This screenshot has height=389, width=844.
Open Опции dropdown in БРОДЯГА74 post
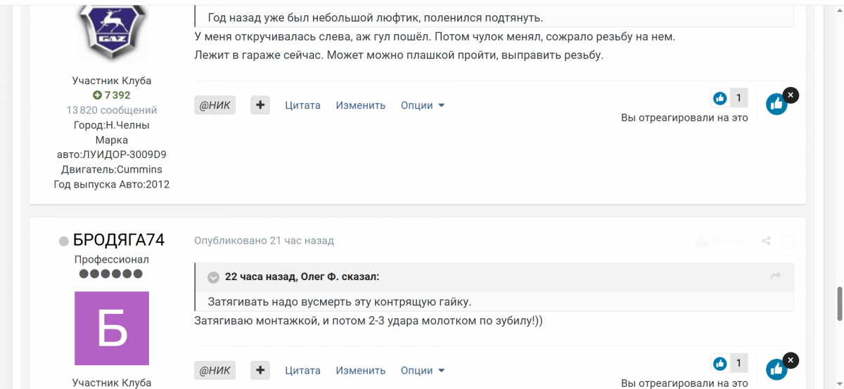(423, 370)
